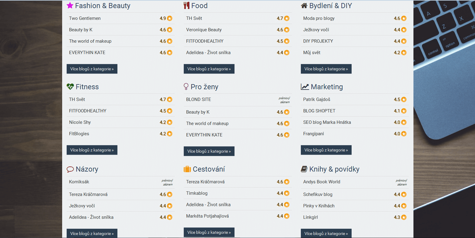Click the female symbol Pro ženy icon
Image resolution: width=475 pixels, height=238 pixels.
pyautogui.click(x=186, y=87)
